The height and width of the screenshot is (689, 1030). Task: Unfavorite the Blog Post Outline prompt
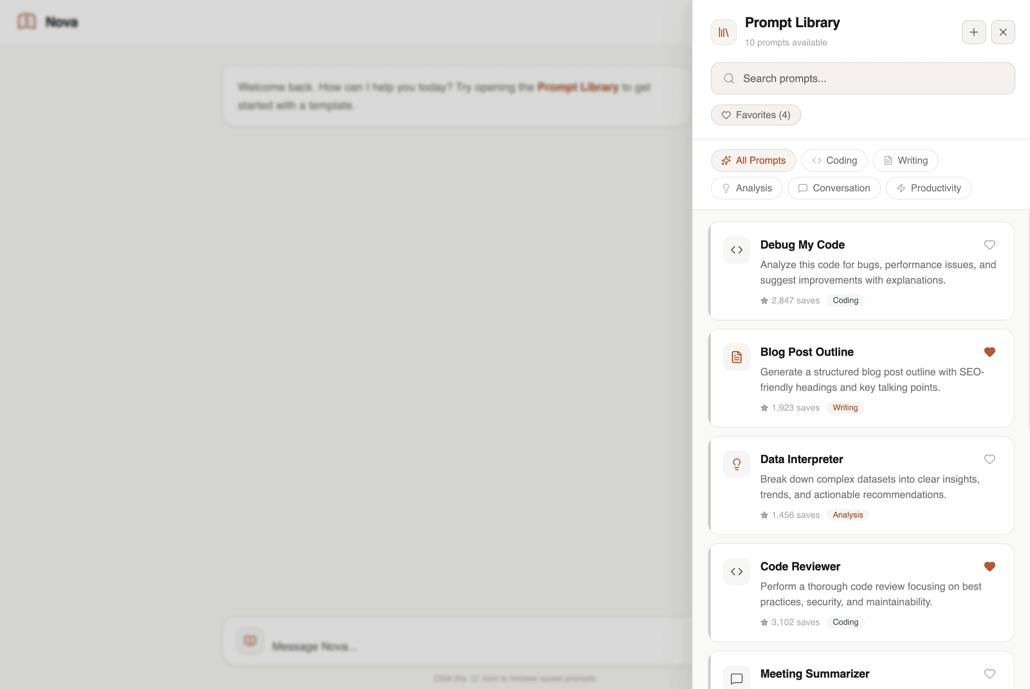[989, 352]
